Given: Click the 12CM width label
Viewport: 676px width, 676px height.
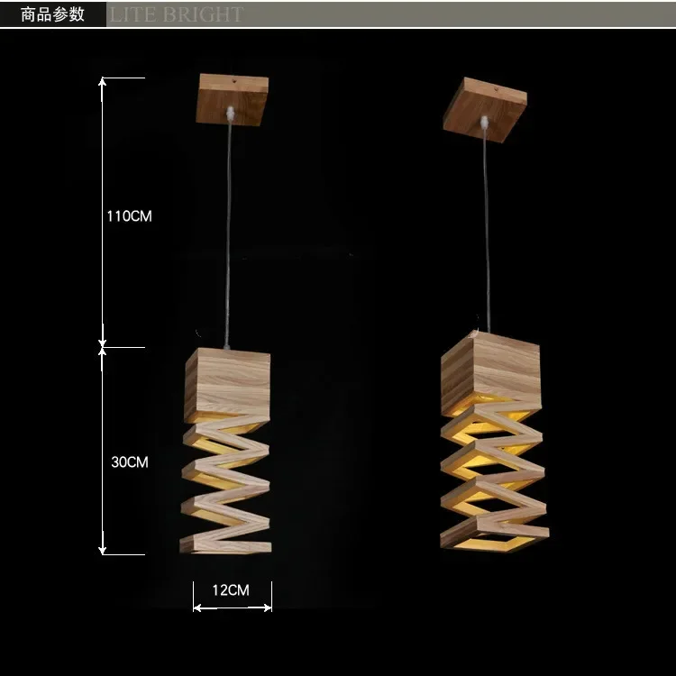Looking at the screenshot, I should click(x=231, y=590).
